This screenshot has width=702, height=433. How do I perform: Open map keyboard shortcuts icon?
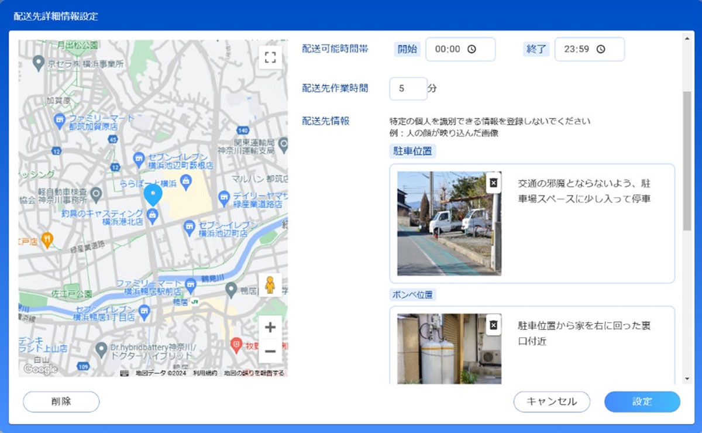tap(124, 373)
